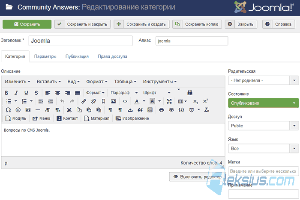Copy the selection to clipboard

[x=79, y=110]
